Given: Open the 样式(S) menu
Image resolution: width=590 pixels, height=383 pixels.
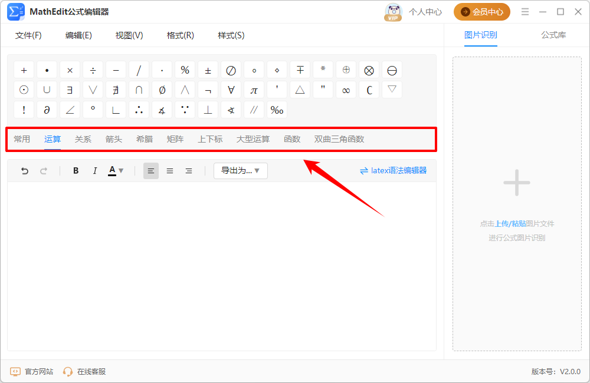Looking at the screenshot, I should point(231,35).
